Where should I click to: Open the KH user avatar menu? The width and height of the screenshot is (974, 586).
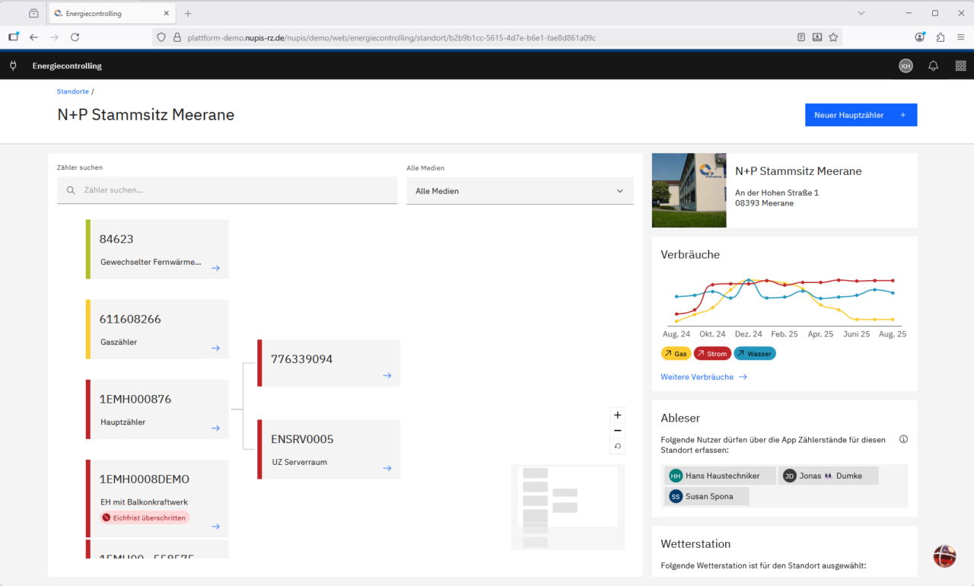click(906, 66)
